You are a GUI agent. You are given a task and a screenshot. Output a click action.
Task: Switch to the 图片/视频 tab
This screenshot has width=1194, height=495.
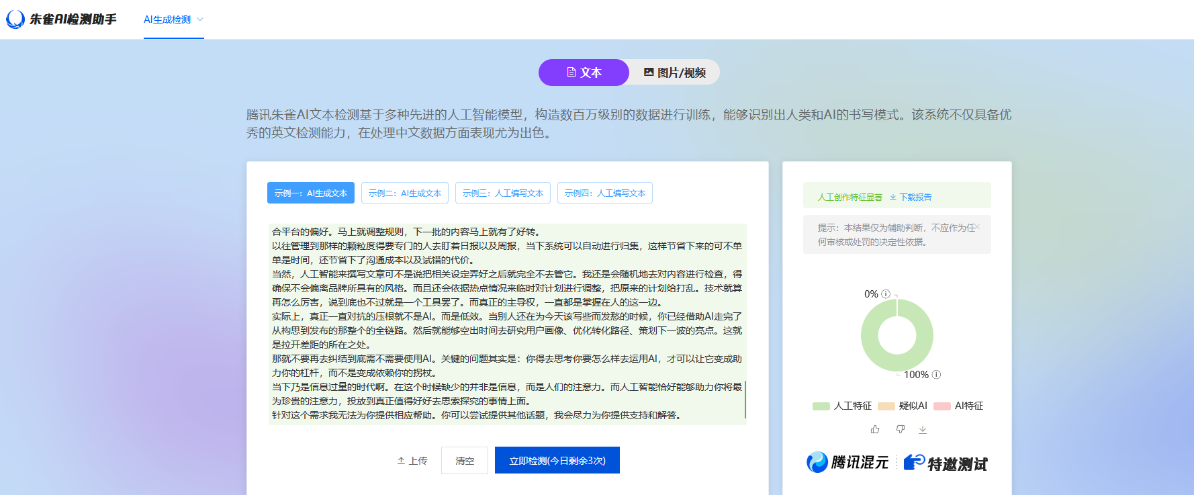point(674,73)
